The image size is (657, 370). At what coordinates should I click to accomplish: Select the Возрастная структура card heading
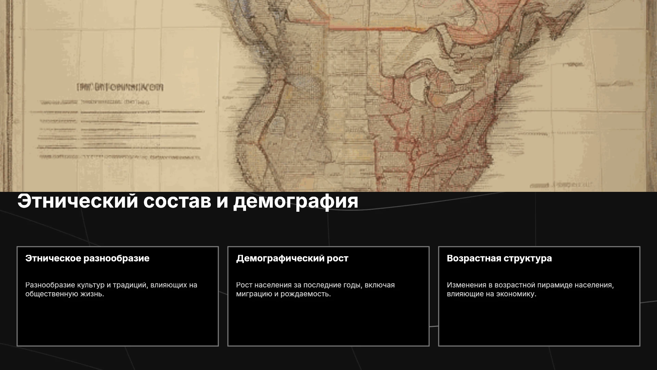pos(499,258)
